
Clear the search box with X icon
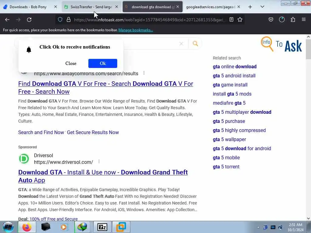[181, 44]
